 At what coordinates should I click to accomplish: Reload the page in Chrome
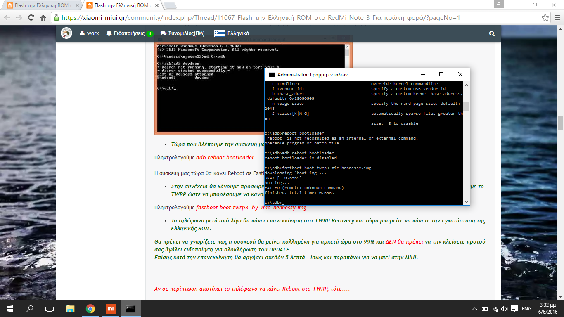coord(31,18)
